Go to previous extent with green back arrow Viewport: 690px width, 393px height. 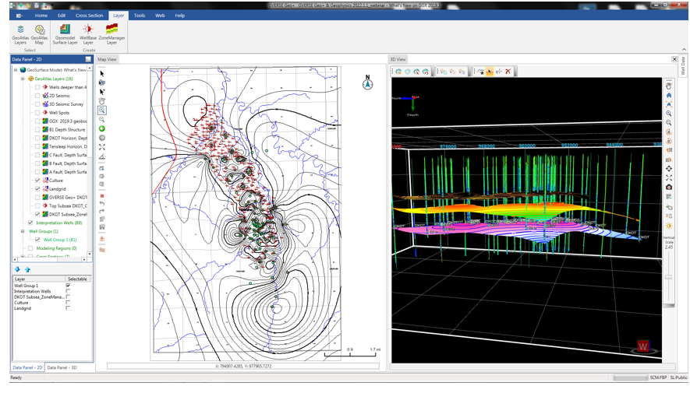(x=102, y=128)
